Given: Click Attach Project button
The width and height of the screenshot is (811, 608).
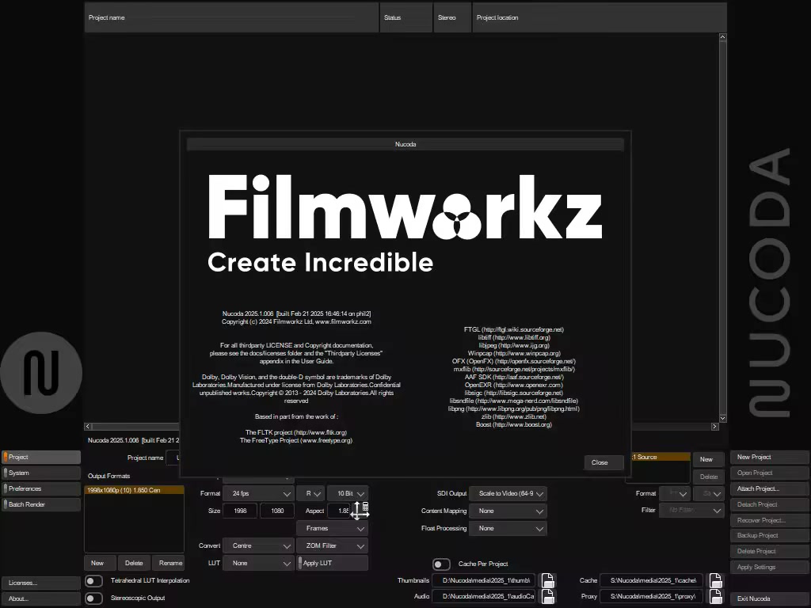Looking at the screenshot, I should pos(770,488).
